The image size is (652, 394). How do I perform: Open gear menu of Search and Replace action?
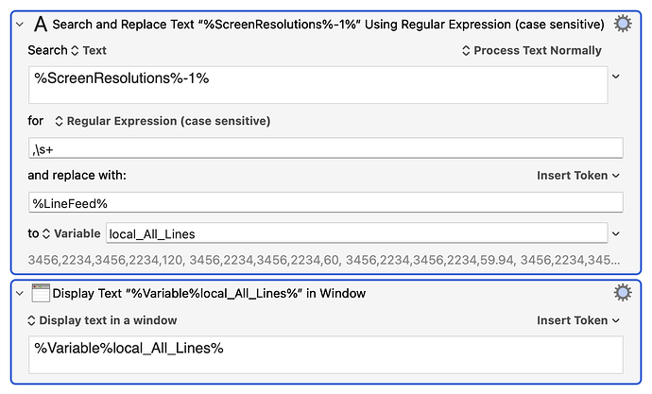point(623,24)
